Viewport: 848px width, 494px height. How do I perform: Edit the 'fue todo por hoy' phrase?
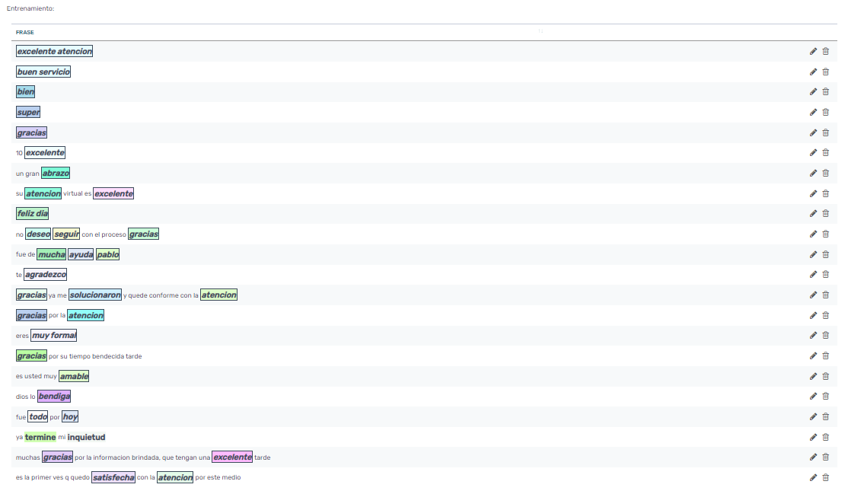(813, 416)
